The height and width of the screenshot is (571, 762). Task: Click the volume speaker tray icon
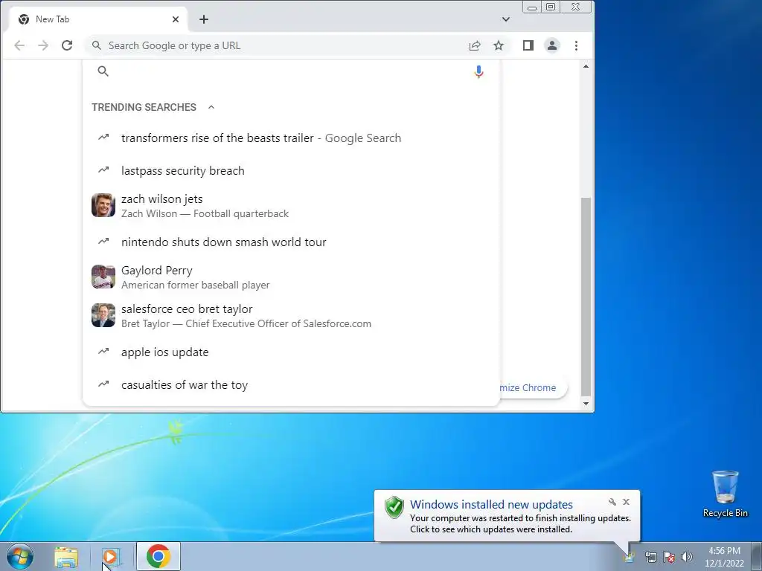click(x=687, y=557)
